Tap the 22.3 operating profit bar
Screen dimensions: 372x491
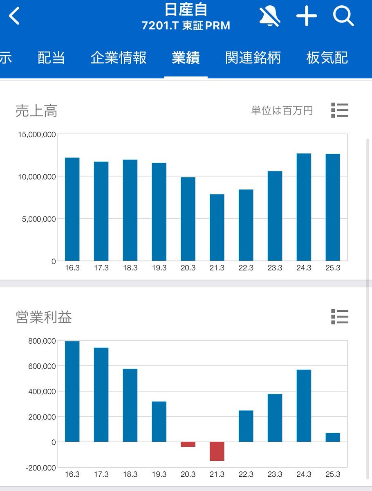tap(246, 426)
